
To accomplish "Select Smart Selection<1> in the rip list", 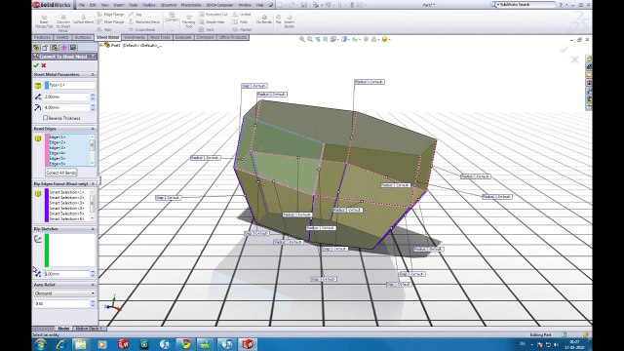I will 66,192.
